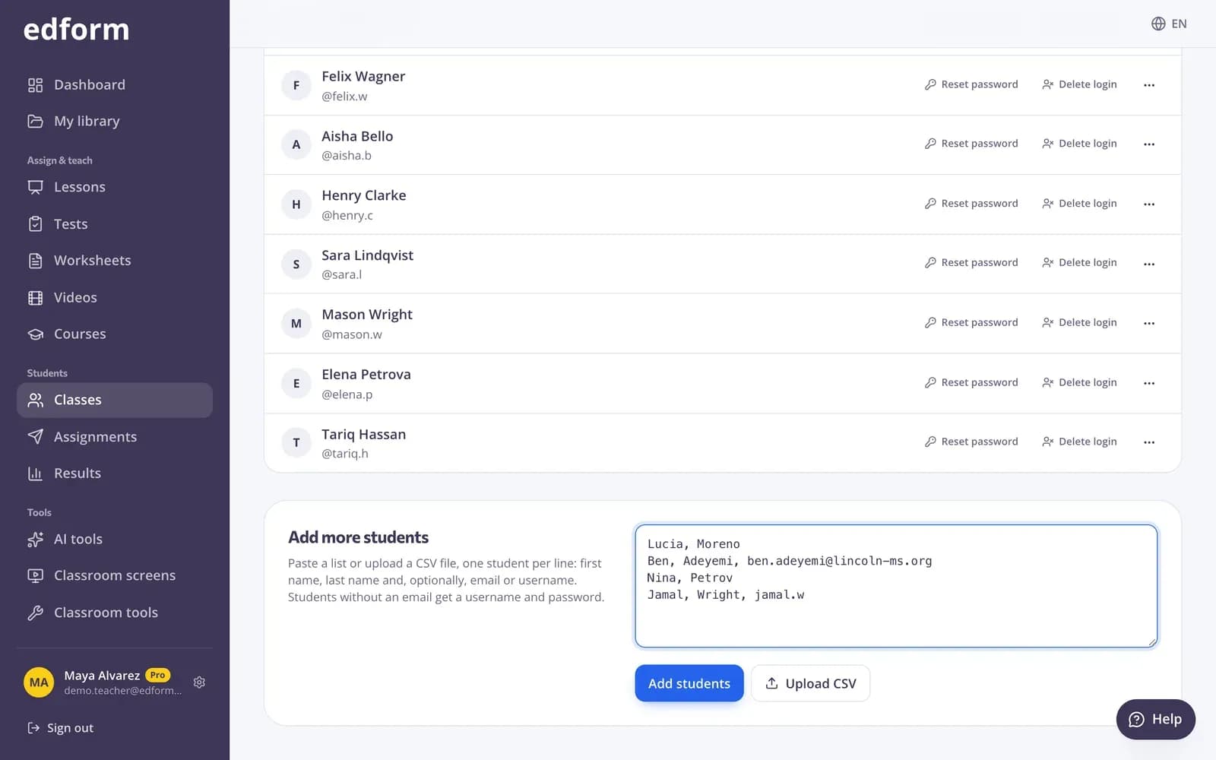
Task: Navigate to Lessons
Action: 115,187
